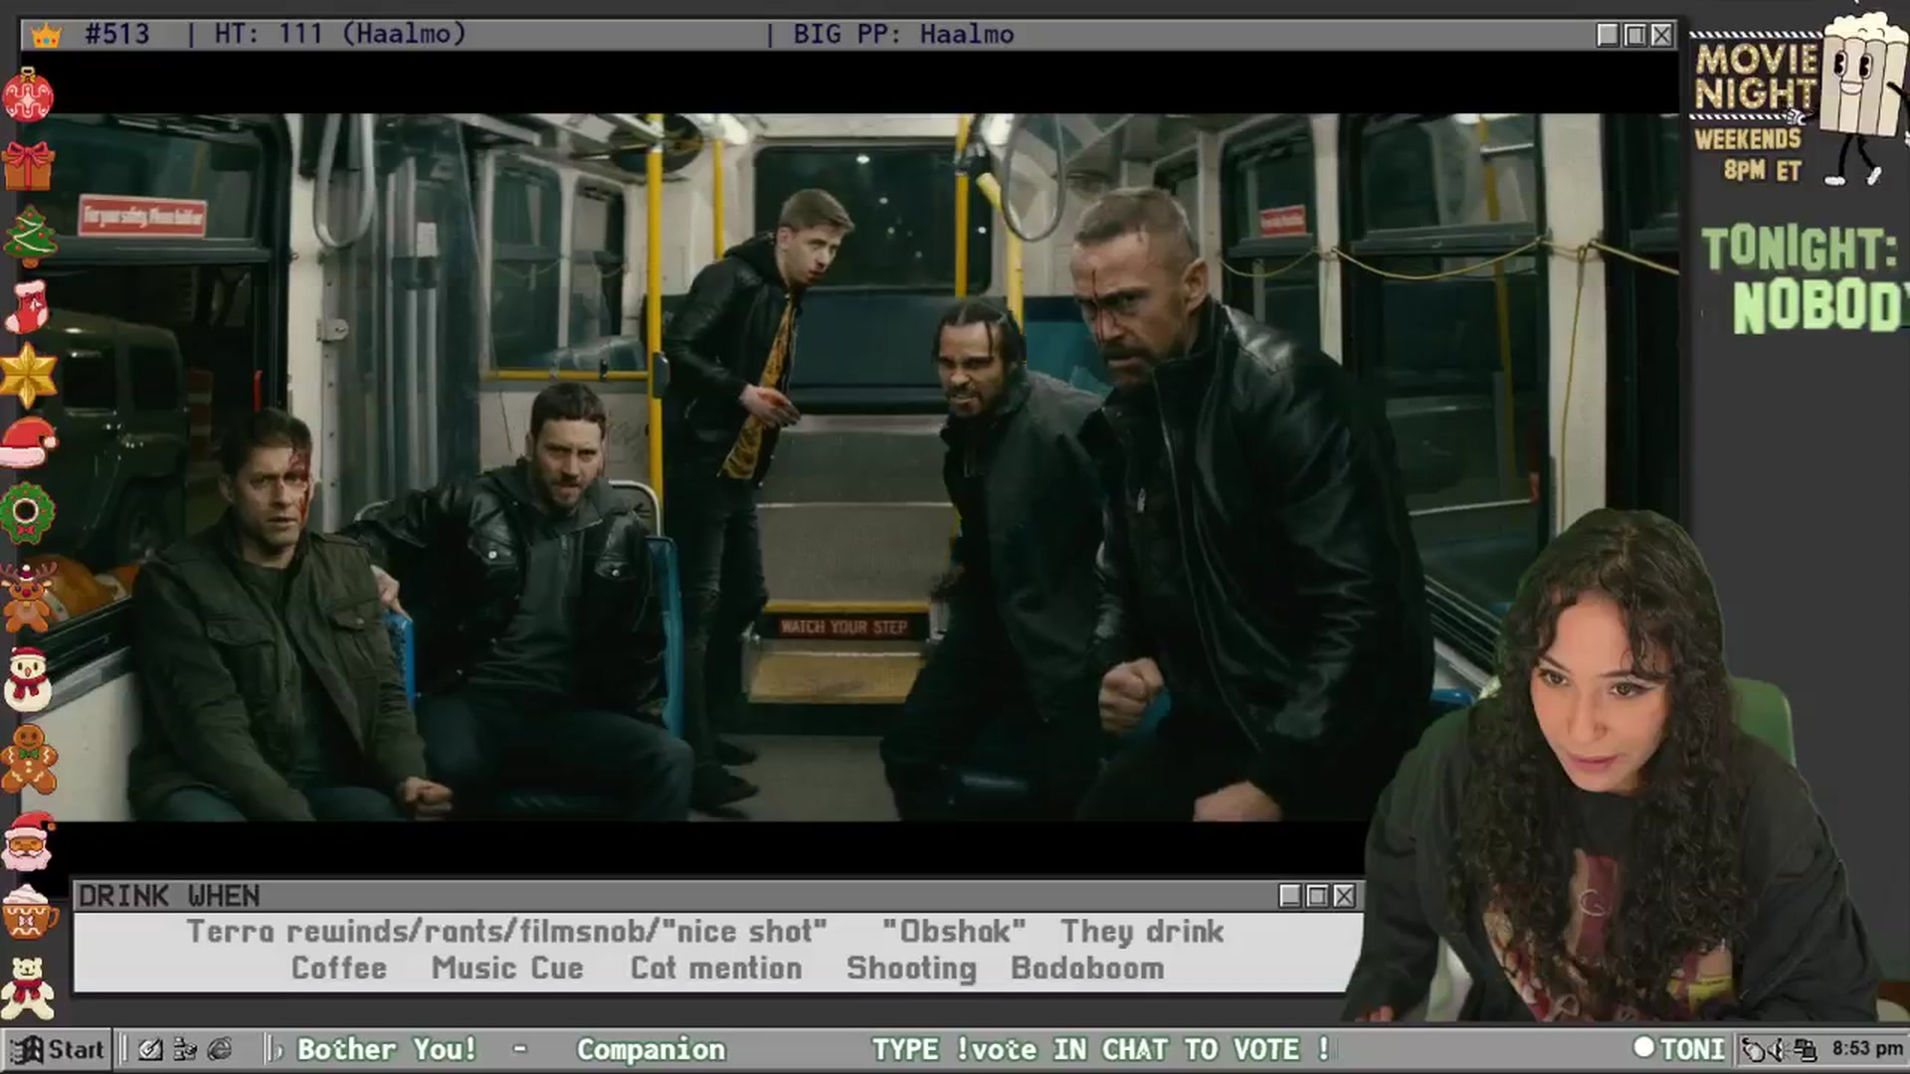Click the 'Cat mention' drink rule
Viewport: 1910px width, 1074px height.
click(x=716, y=969)
